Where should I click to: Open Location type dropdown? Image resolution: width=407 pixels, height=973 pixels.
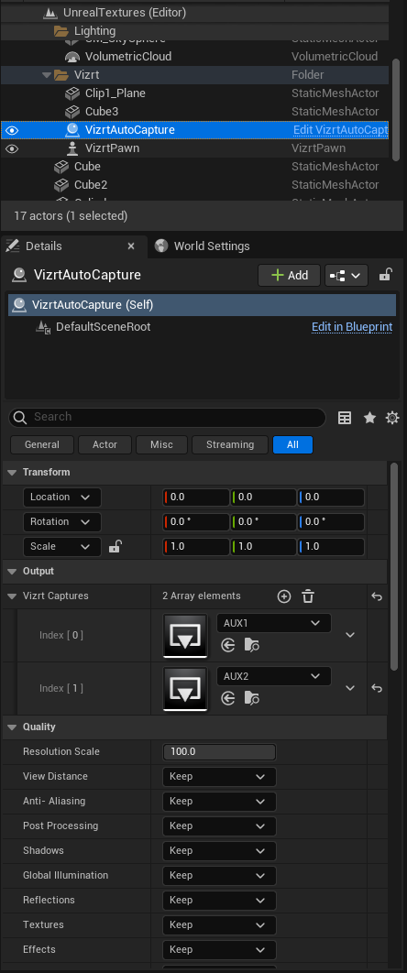tap(62, 497)
